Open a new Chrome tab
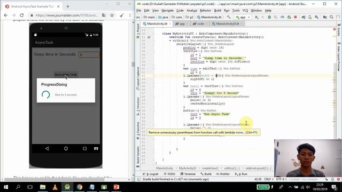Viewport: 342px width, 192px height. [68, 6]
